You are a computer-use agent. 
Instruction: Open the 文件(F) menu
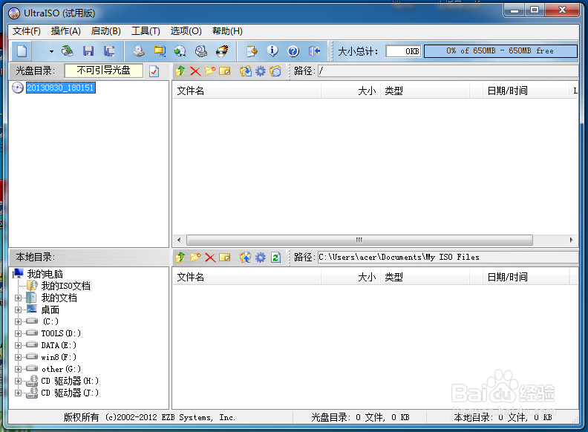click(x=27, y=31)
